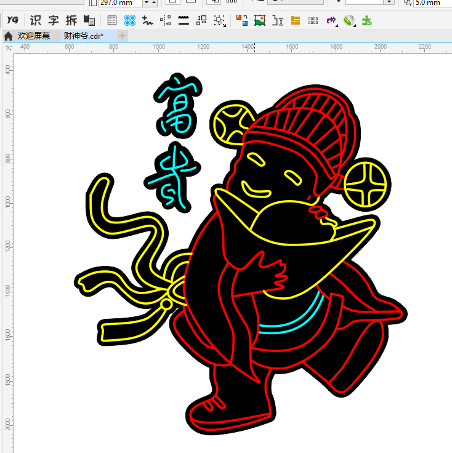Select the red shoe at bottom
452x453 pixels.
tap(231, 413)
